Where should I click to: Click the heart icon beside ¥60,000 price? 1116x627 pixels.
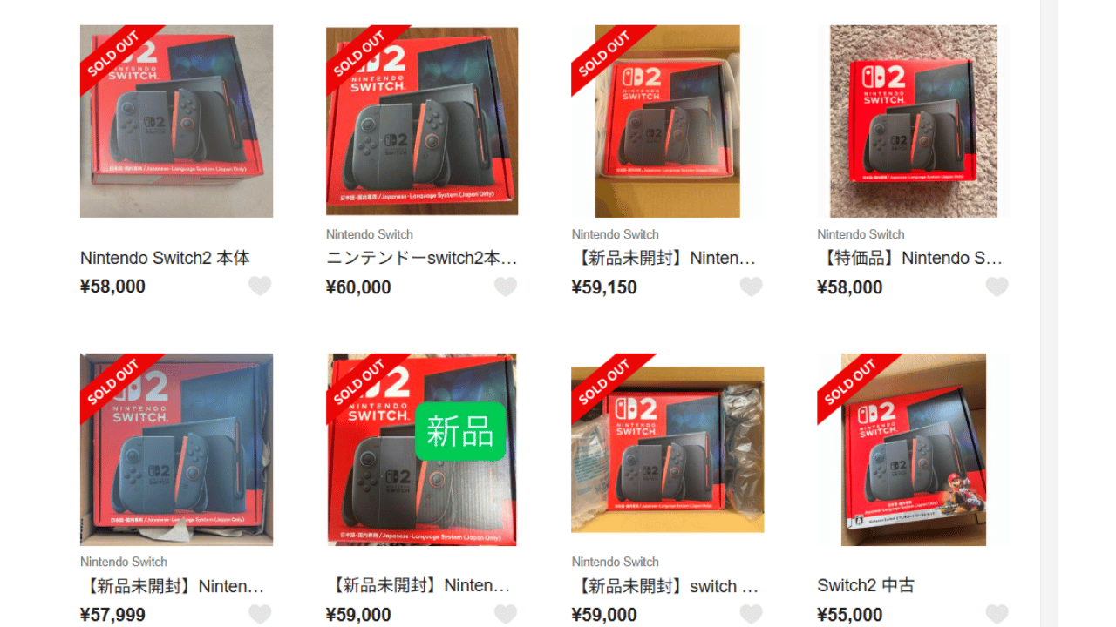pyautogui.click(x=506, y=287)
